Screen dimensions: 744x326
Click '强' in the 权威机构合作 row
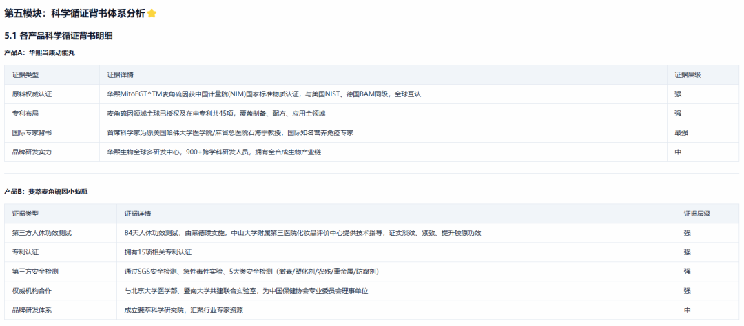click(x=687, y=290)
